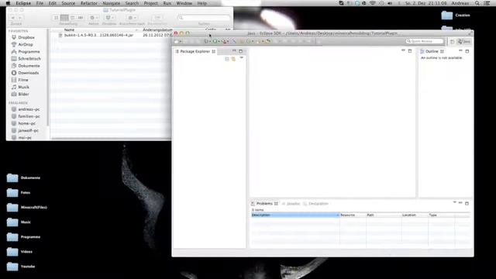Open Notification Center from the menu bar
Screen dimensions: 496x279
tap(487, 3)
